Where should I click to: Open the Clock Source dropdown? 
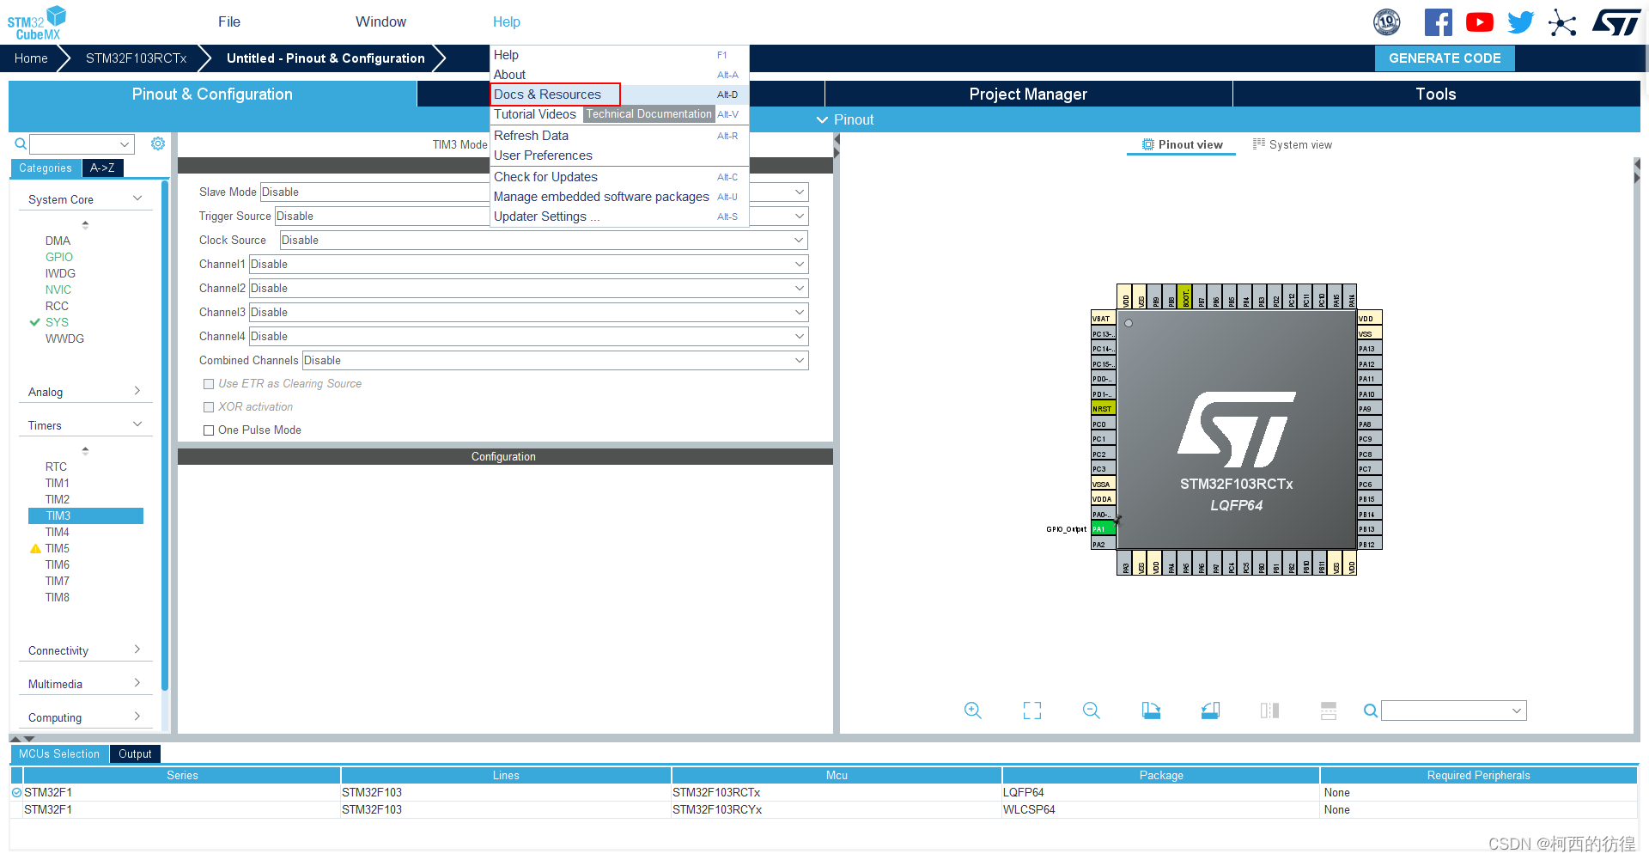point(544,240)
